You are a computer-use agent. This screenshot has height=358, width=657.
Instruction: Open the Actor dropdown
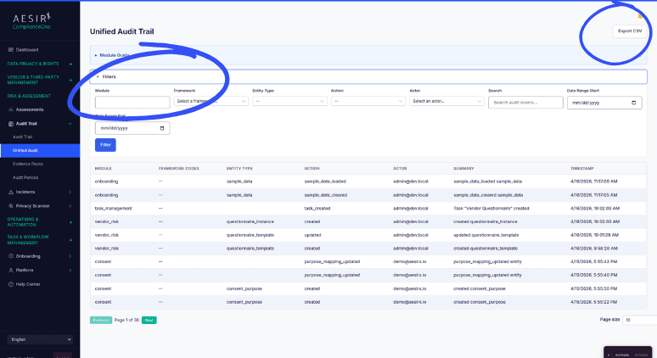pyautogui.click(x=446, y=101)
